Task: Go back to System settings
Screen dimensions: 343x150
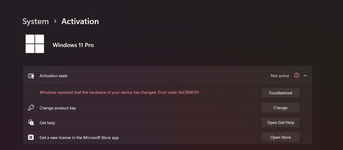Action: pyautogui.click(x=36, y=21)
